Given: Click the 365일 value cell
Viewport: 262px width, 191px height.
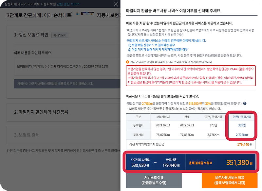Looking at the screenshot, I should click(242, 125).
